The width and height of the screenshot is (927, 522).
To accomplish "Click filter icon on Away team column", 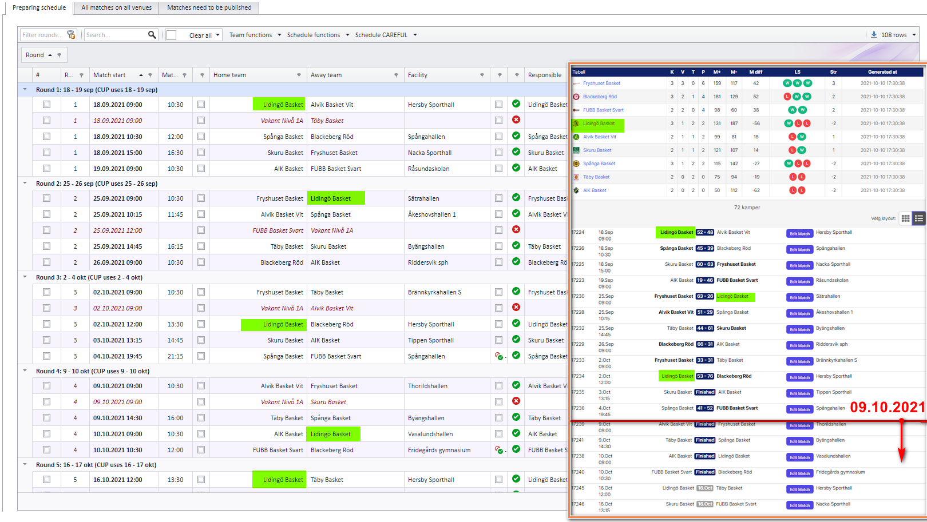I will [396, 75].
